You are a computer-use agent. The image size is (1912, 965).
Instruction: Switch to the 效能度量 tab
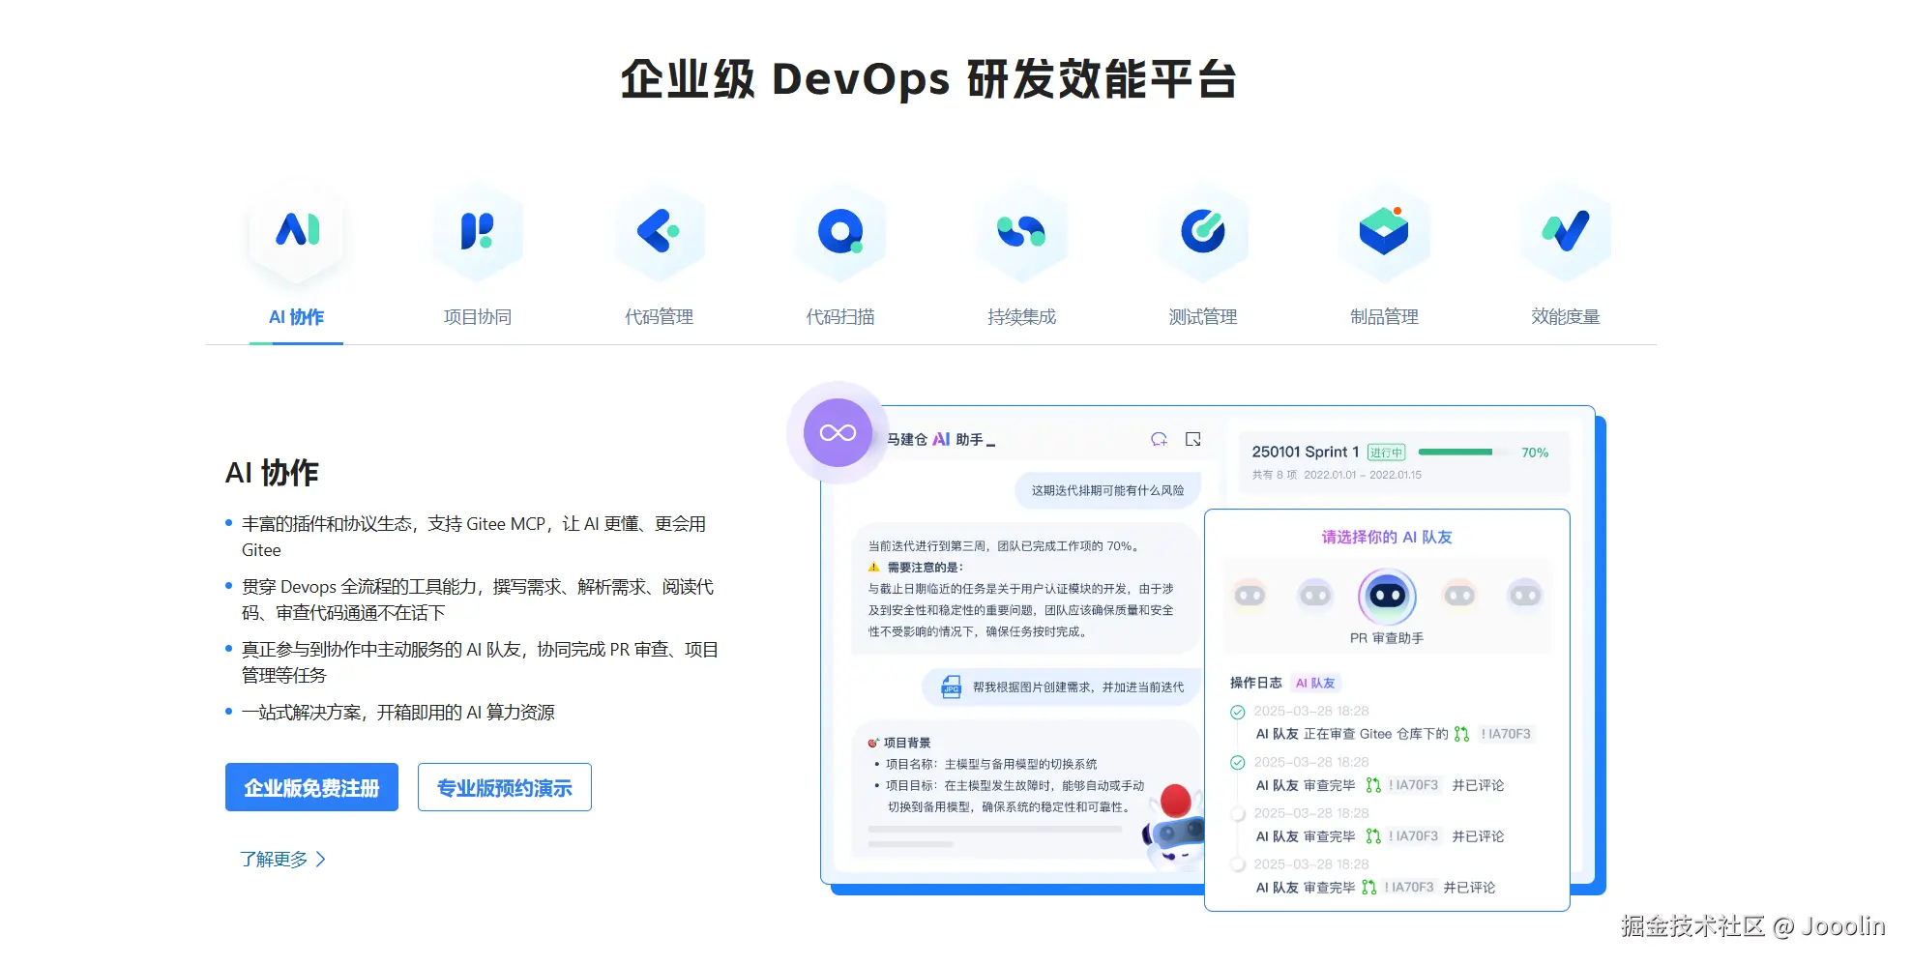(1566, 316)
